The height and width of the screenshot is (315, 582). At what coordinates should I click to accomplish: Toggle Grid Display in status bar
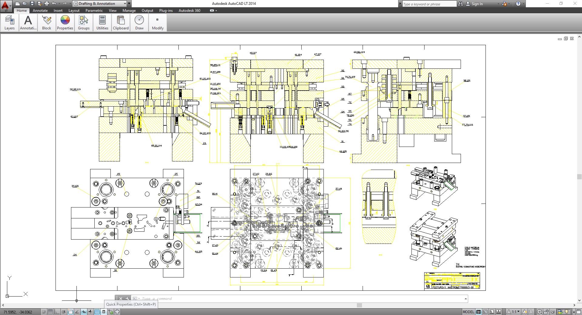point(50,312)
